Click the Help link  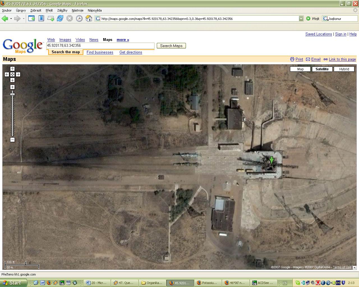(x=353, y=34)
